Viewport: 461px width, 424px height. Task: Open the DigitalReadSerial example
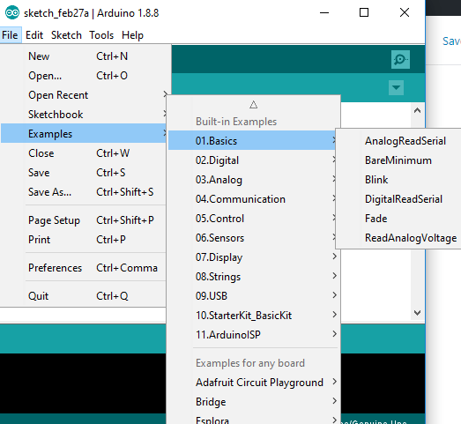click(399, 199)
